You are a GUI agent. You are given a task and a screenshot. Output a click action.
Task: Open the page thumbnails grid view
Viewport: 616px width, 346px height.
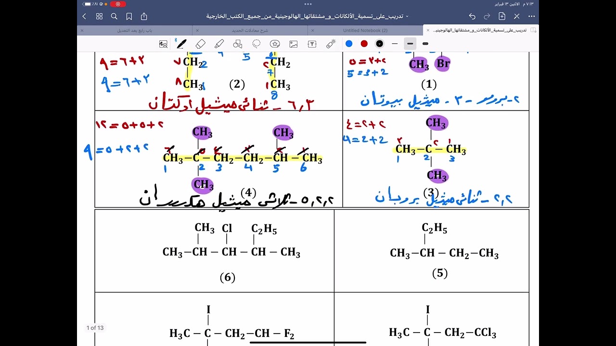click(x=99, y=16)
